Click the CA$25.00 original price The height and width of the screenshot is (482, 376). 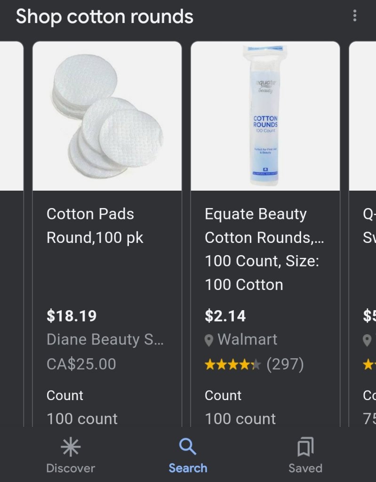pyautogui.click(x=81, y=364)
